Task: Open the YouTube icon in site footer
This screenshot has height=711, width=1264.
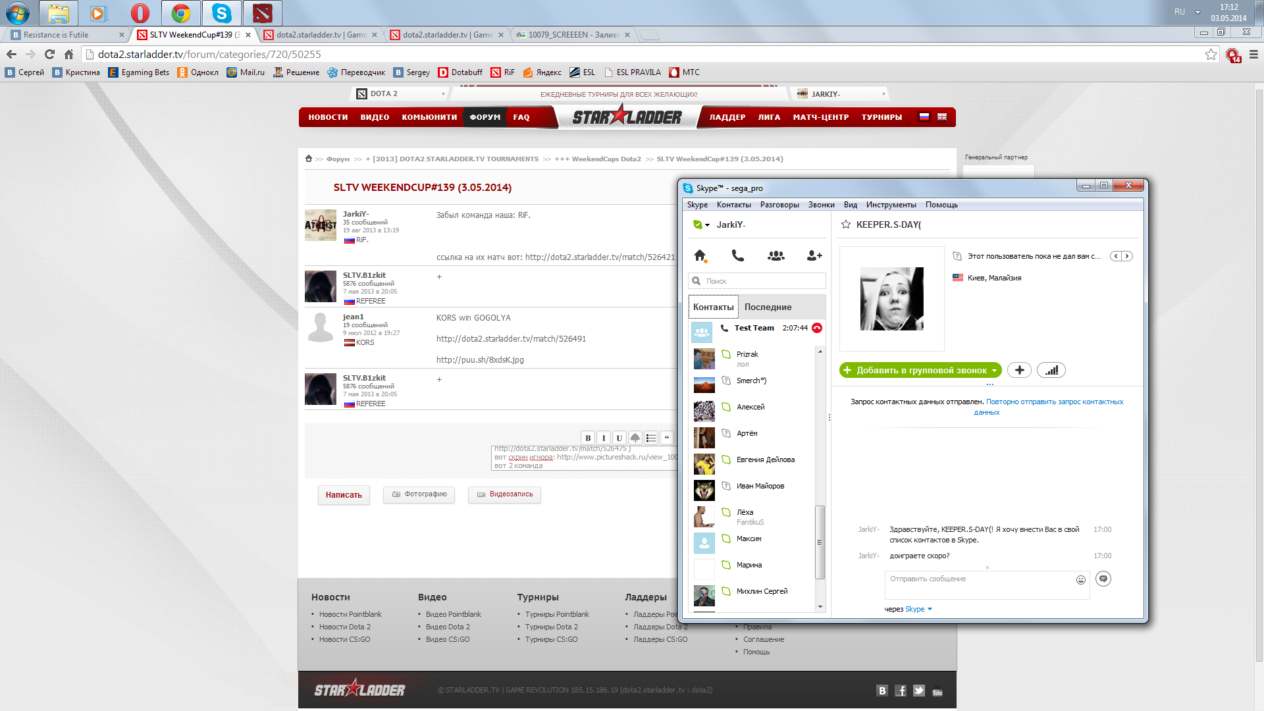Action: (937, 691)
